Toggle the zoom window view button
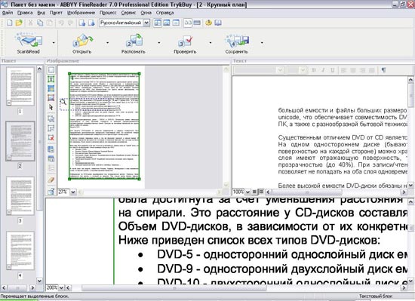The height and width of the screenshot is (301, 415). [188, 23]
